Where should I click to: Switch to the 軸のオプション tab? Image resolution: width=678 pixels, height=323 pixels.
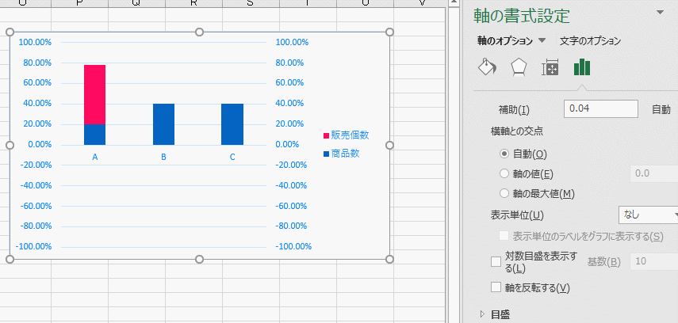(505, 40)
